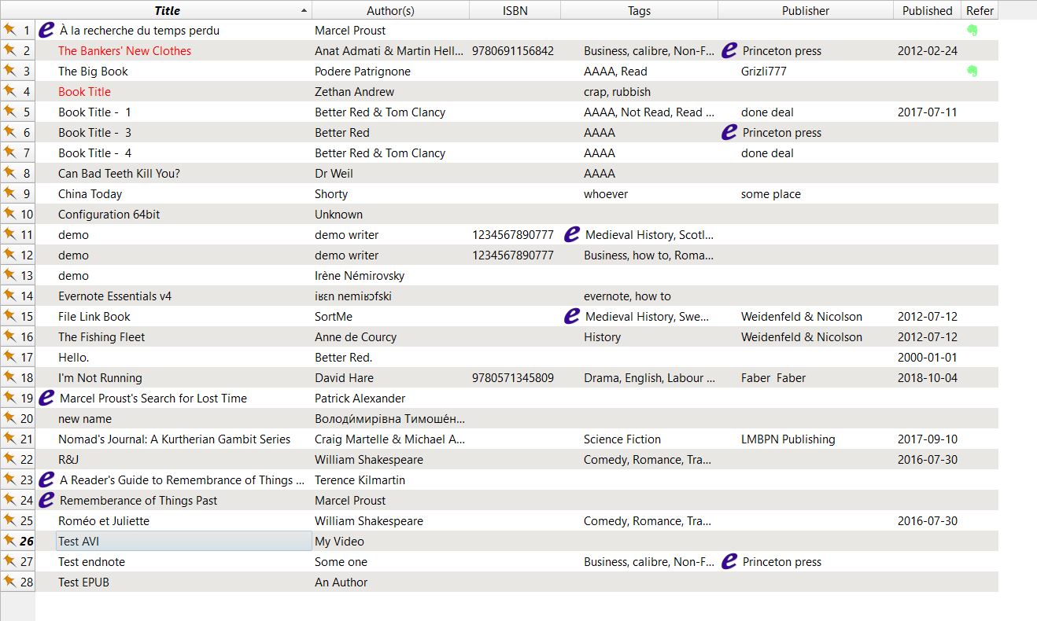Click the purple e icon beside À la recherche du temps perdu
1037x621 pixels.
[46, 31]
